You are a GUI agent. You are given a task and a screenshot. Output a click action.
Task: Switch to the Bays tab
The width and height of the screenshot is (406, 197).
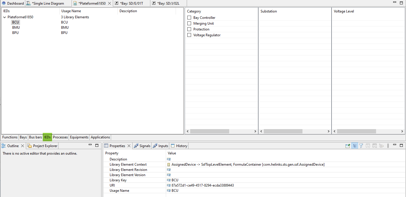pos(23,137)
